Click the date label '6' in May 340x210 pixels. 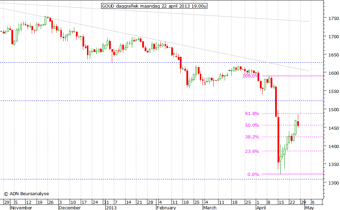(x=313, y=202)
